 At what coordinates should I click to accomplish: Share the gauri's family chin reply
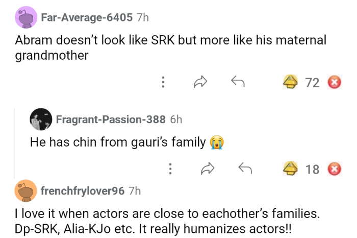coord(208,168)
